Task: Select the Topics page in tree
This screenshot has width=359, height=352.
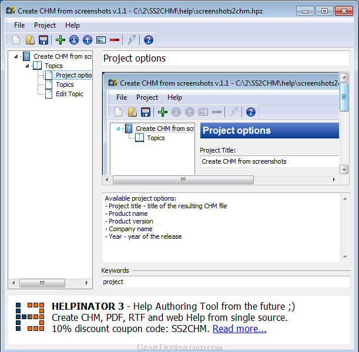Action: pyautogui.click(x=65, y=84)
